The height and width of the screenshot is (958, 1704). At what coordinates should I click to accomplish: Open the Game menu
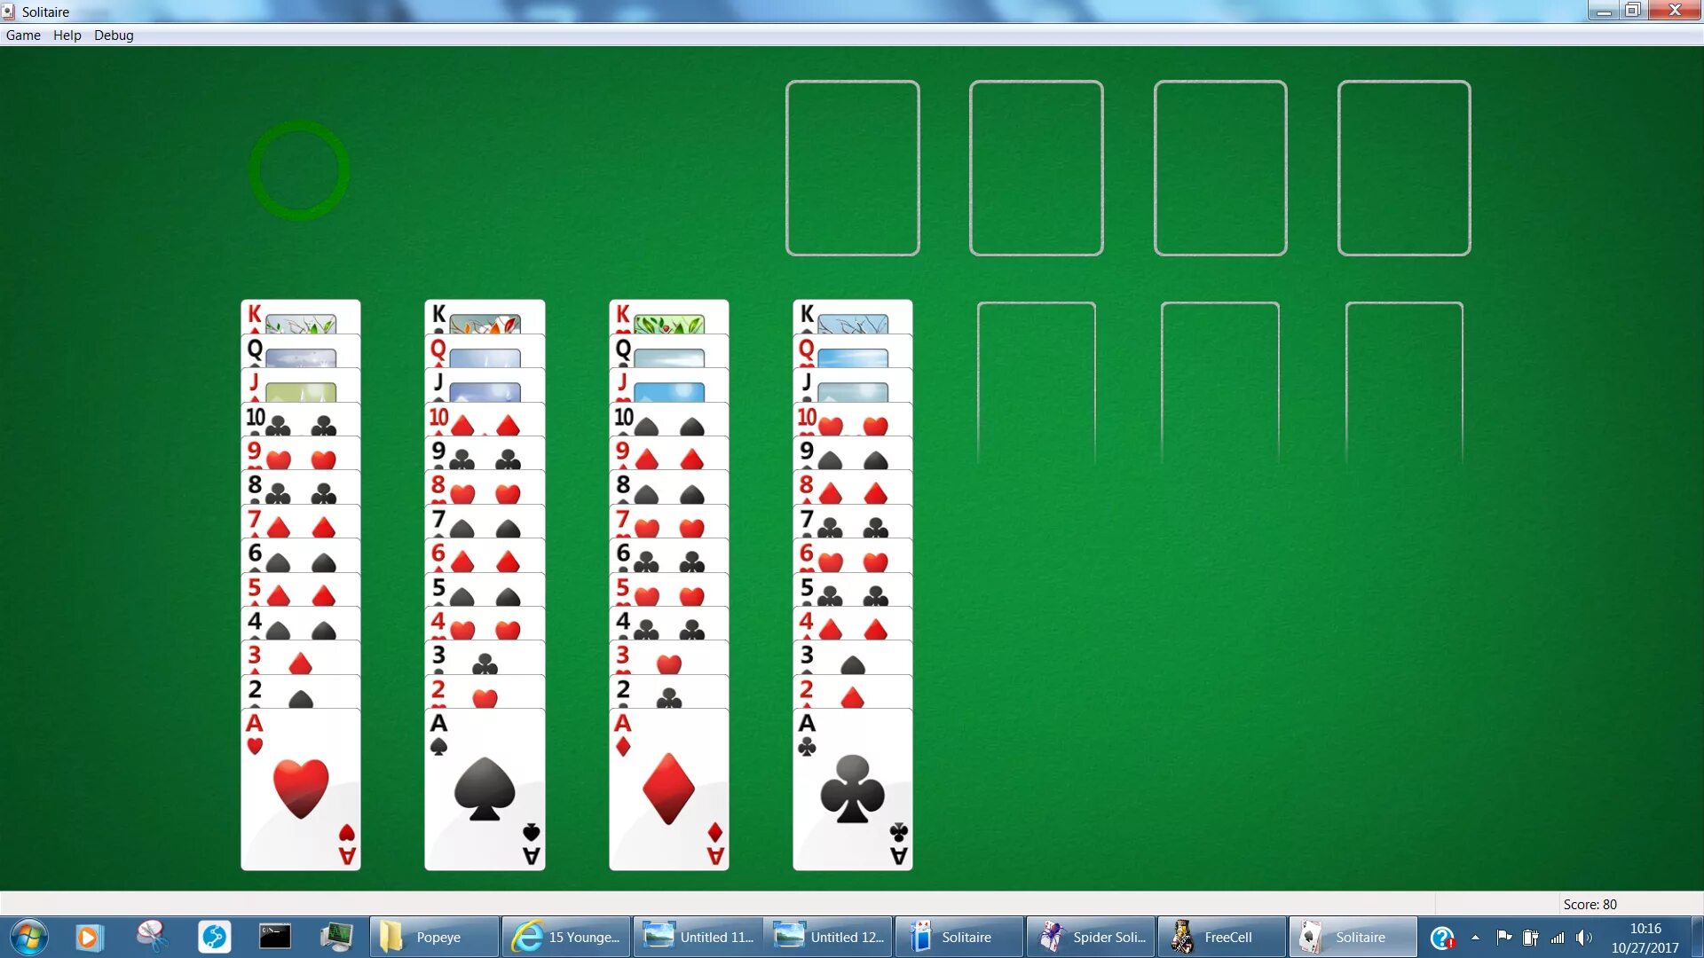pos(23,34)
